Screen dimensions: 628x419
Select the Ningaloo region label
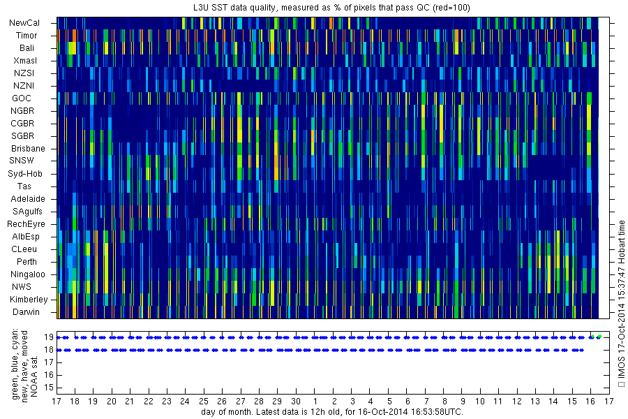pyautogui.click(x=28, y=274)
